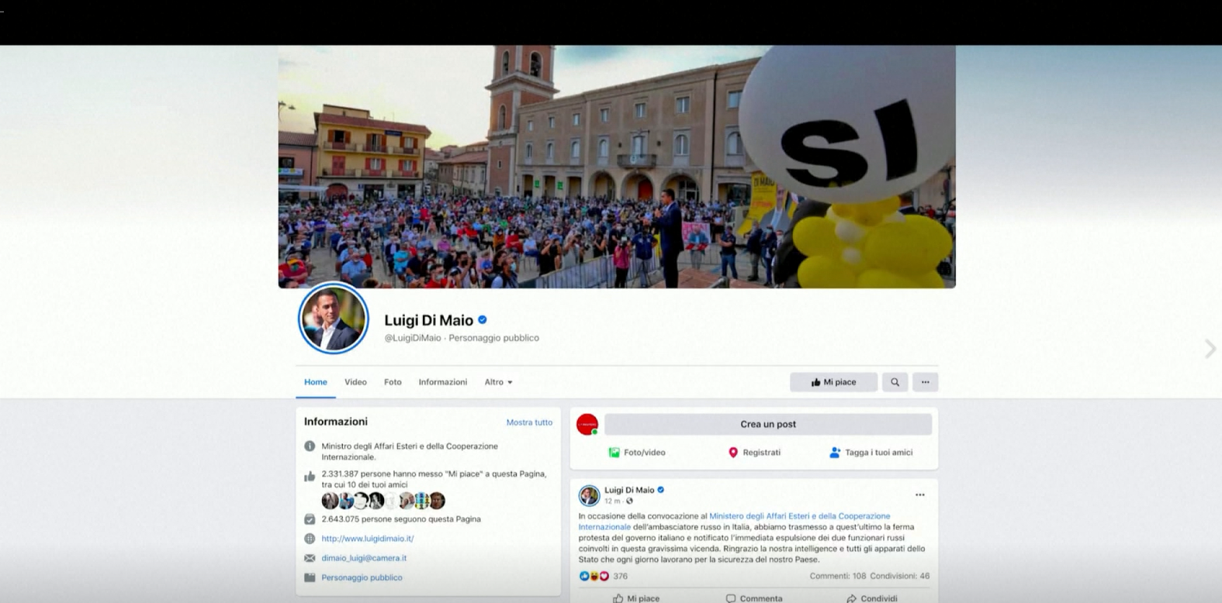
Task: Click Tagga i tuoi amici option
Action: 871,453
